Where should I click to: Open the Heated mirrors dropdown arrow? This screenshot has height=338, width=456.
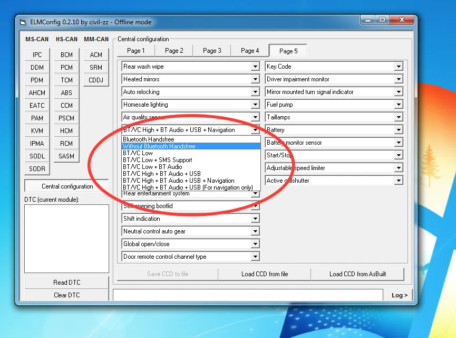(x=255, y=79)
